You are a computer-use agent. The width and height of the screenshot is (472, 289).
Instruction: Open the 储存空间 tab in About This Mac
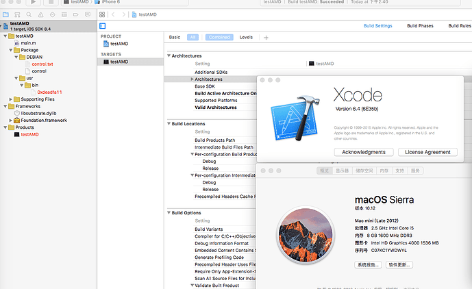pyautogui.click(x=364, y=171)
